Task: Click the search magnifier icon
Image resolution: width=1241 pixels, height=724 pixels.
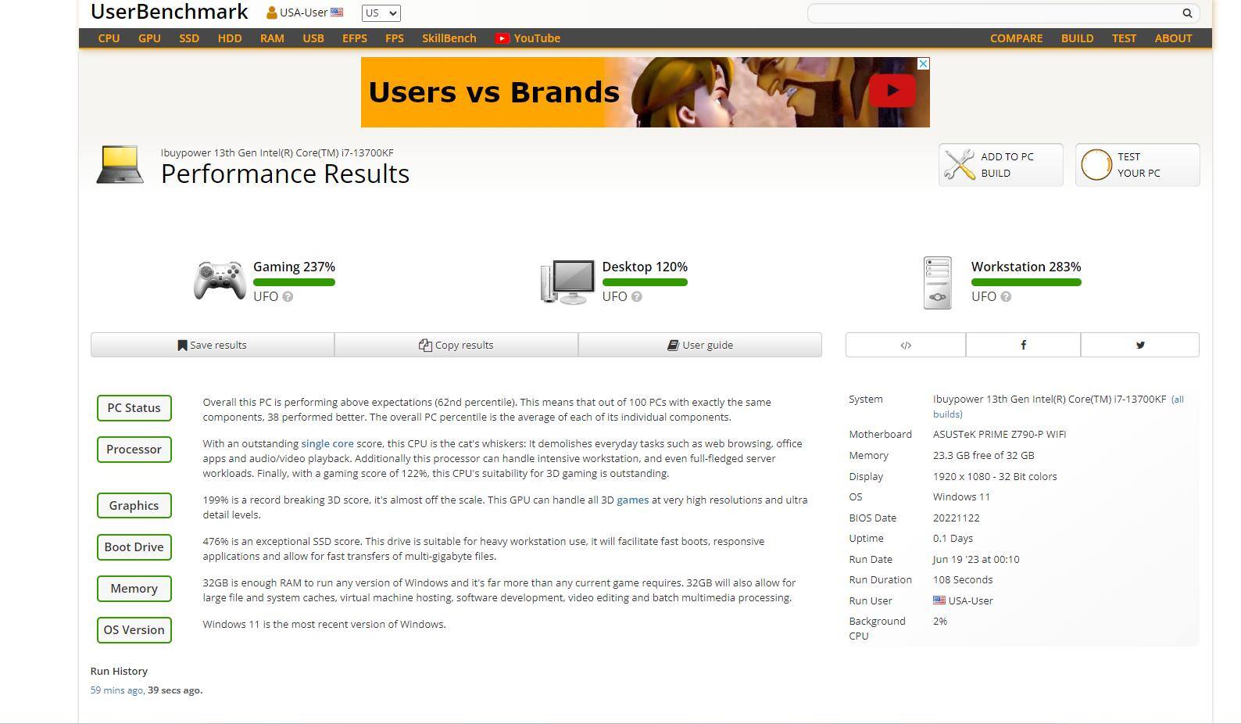Action: pyautogui.click(x=1187, y=13)
